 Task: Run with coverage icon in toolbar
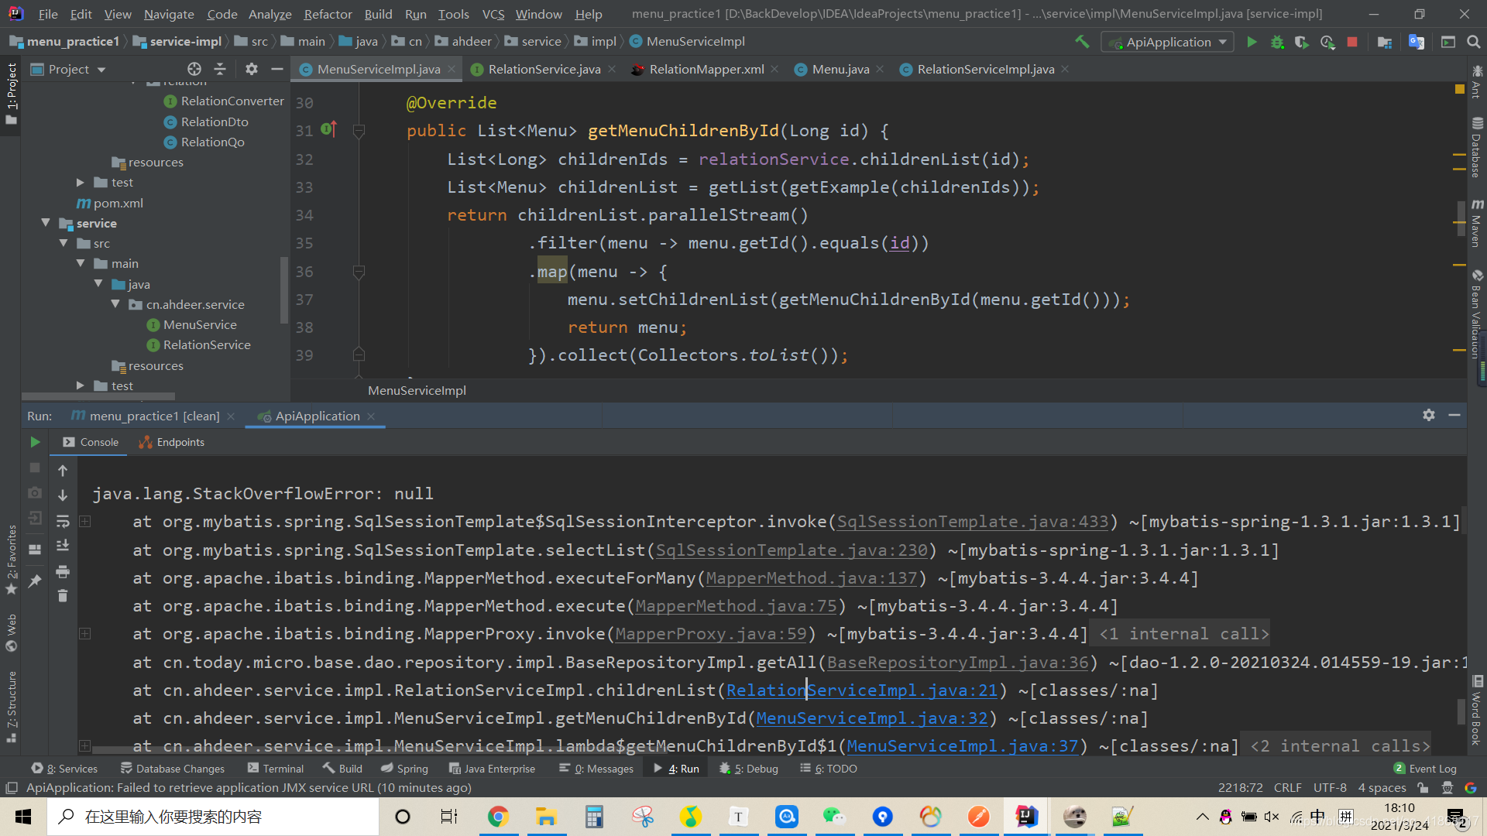tap(1302, 42)
